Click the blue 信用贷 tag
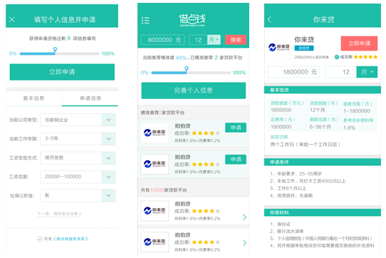The image size is (386, 258). (x=304, y=48)
